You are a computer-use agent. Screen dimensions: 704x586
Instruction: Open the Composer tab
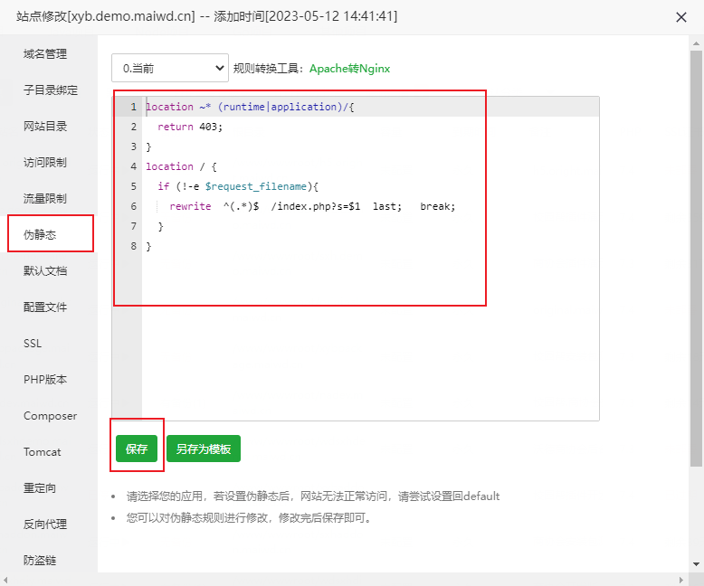pos(50,416)
